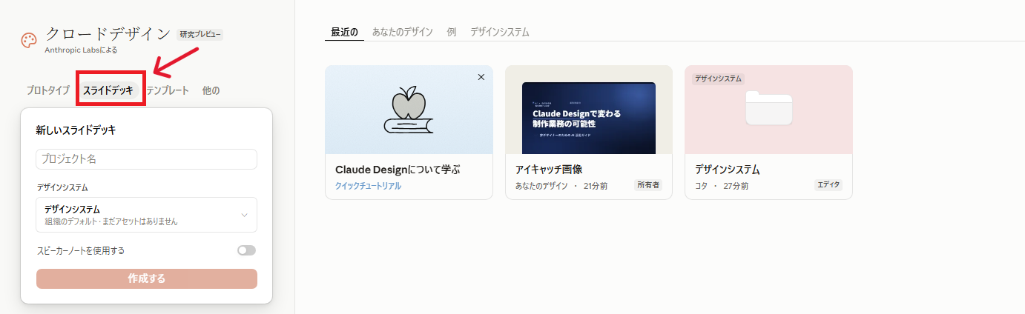Screen dimensions: 1025x314
Task: Click the 研究プレビュー badge
Action: pos(200,34)
